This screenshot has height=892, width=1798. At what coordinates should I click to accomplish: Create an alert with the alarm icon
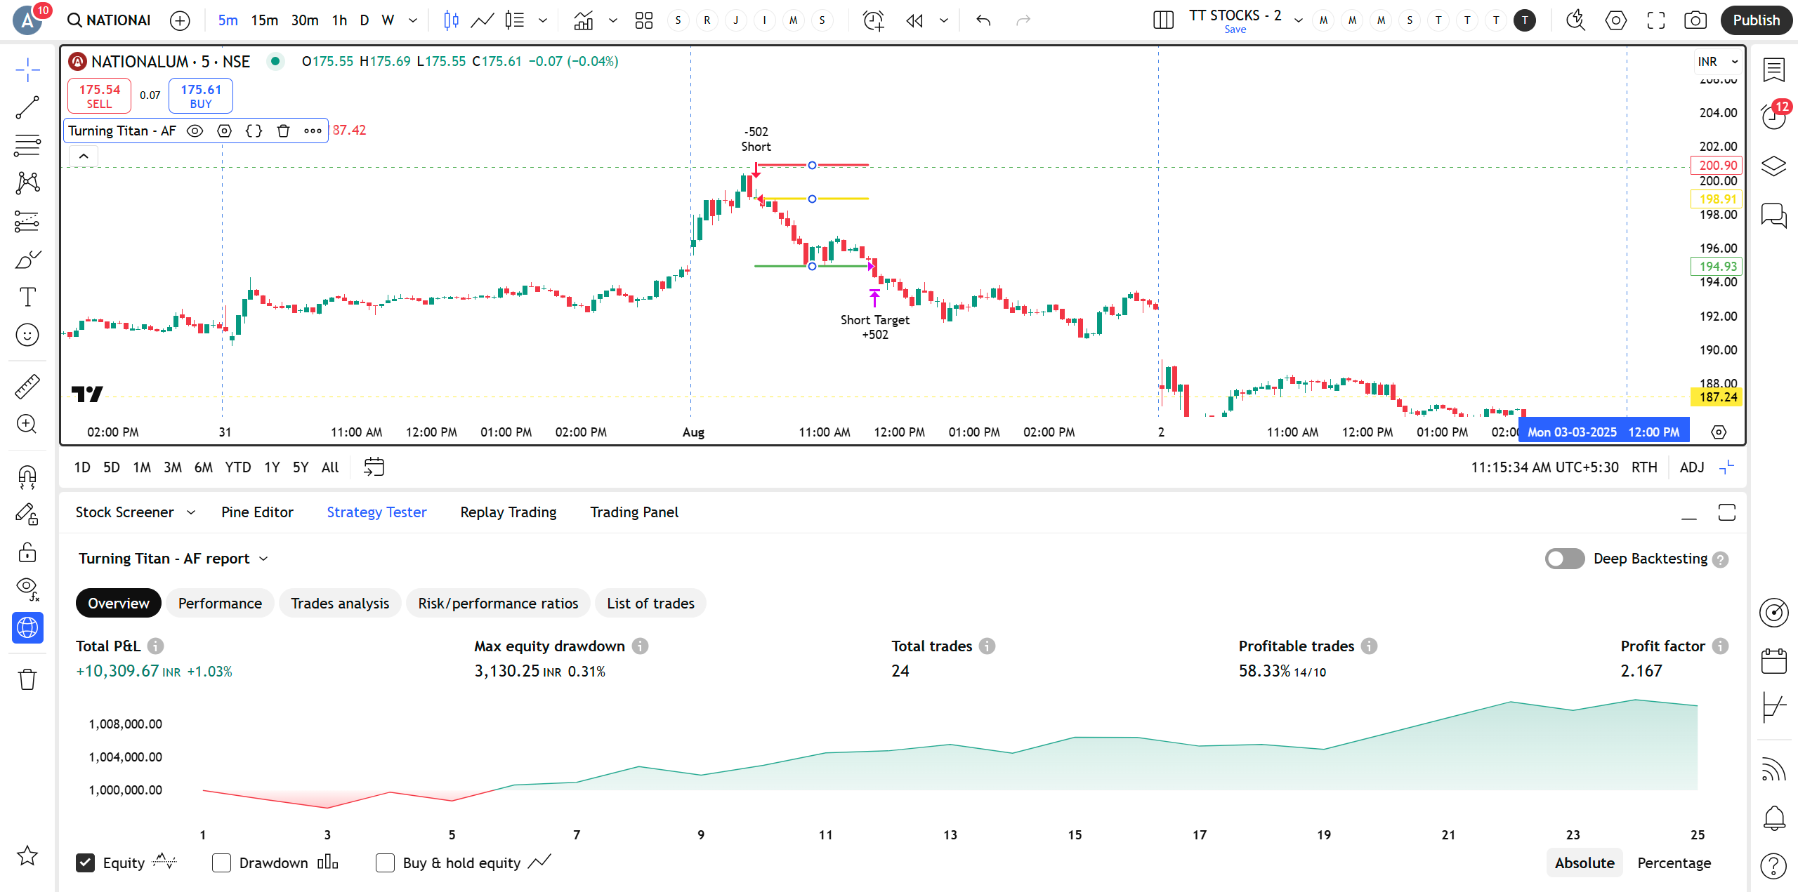coord(873,20)
